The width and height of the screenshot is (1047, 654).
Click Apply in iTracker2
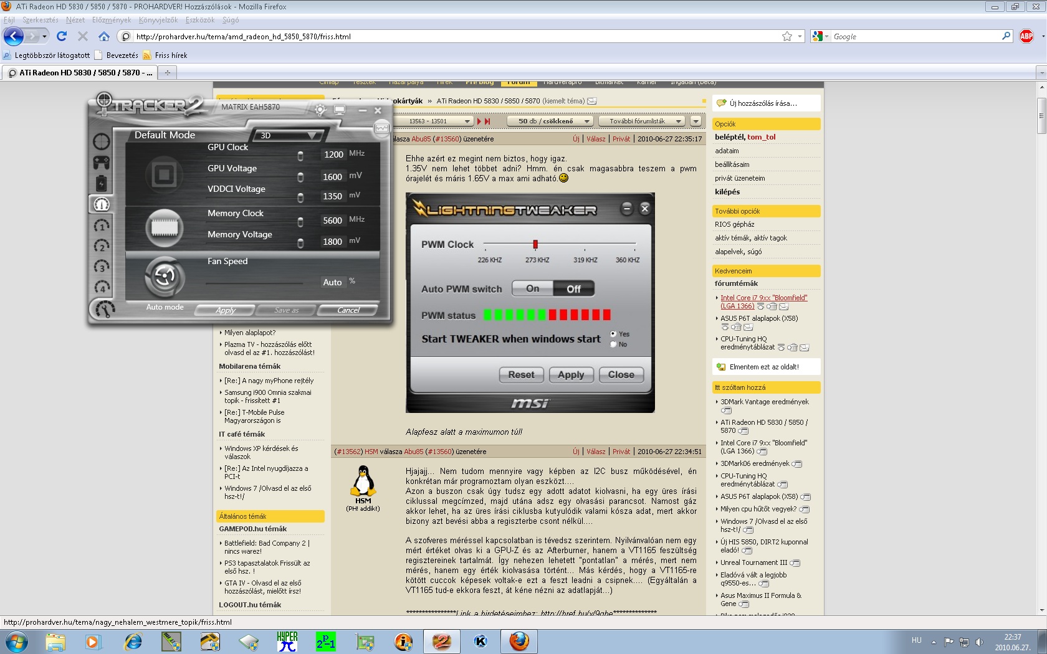(226, 310)
